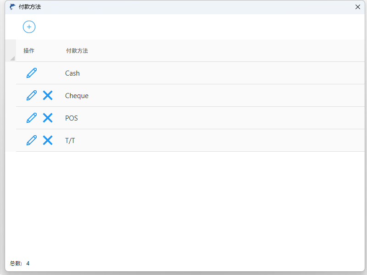Click the pencil icon for Cheque
367x275 pixels.
click(31, 95)
